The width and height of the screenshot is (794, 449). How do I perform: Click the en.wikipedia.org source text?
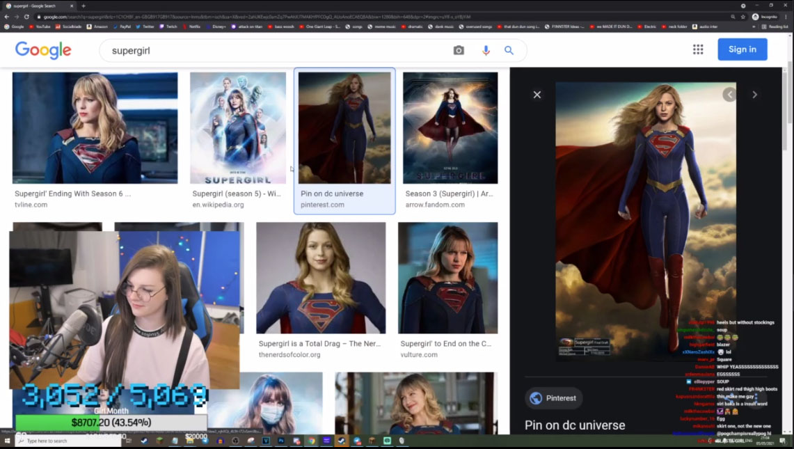(x=219, y=205)
